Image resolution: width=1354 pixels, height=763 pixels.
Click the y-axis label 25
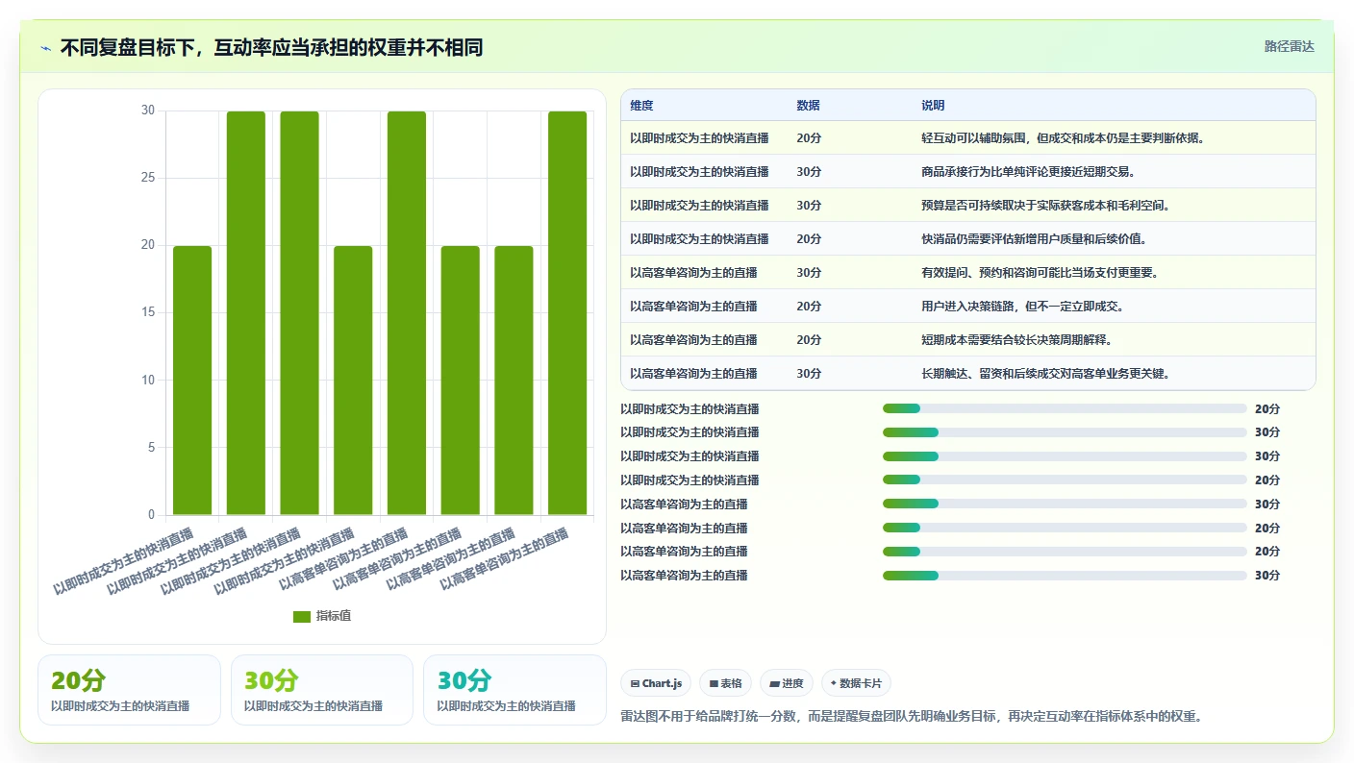(147, 178)
